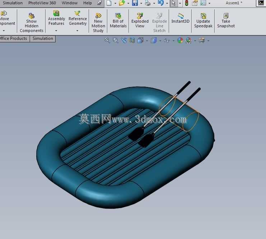Expand the View Settings dropdown arrow
Screen dimensions: 266x239
point(208,41)
